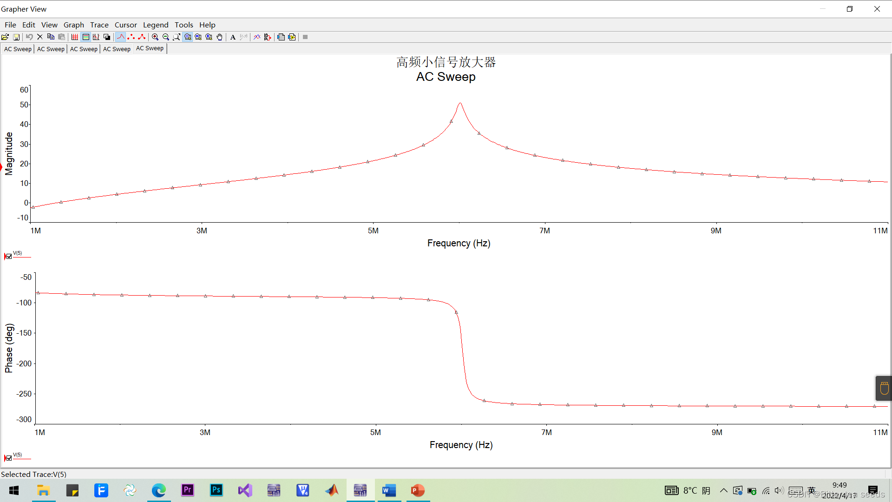Click the Zoom in magnifier icon
This screenshot has height=502, width=892.
point(155,37)
